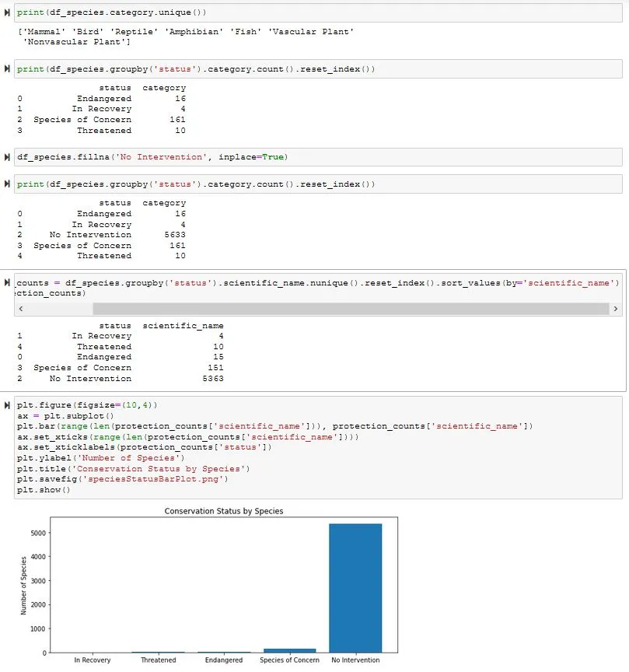Run the groupby count cell directly below the fillna cell
The height and width of the screenshot is (672, 629).
pyautogui.click(x=7, y=184)
